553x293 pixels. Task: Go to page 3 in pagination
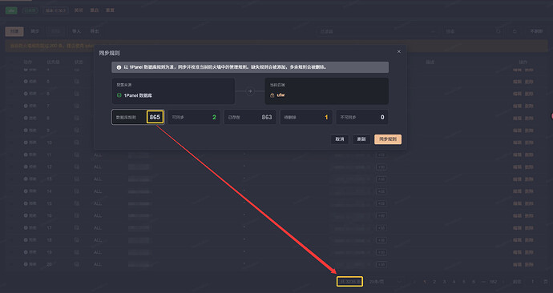(444, 282)
